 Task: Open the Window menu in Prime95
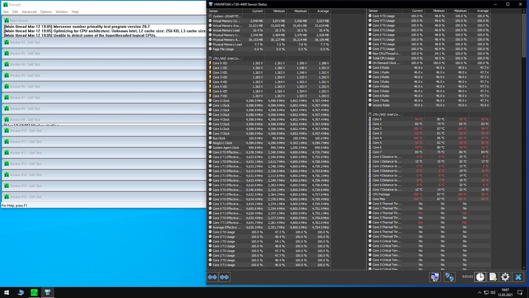click(62, 12)
